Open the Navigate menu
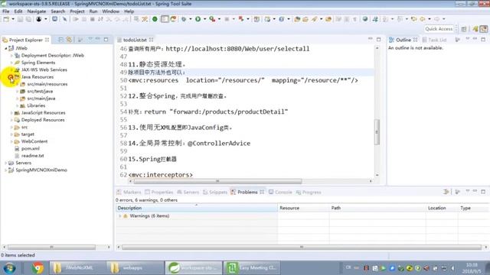Viewport: 490px width, 275px height. (x=36, y=11)
